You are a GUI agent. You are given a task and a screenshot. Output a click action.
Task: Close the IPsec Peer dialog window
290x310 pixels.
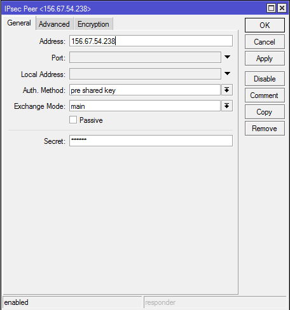click(x=282, y=8)
